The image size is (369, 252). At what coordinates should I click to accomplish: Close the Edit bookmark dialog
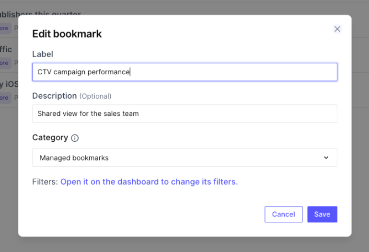(337, 29)
